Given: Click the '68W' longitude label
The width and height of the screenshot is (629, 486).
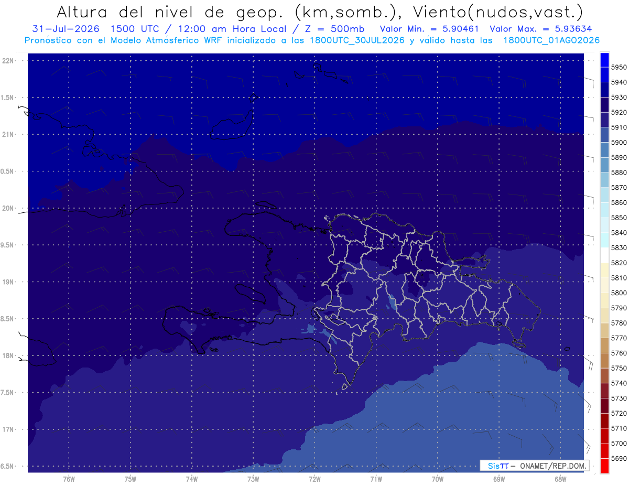Looking at the screenshot, I should coord(560,479).
